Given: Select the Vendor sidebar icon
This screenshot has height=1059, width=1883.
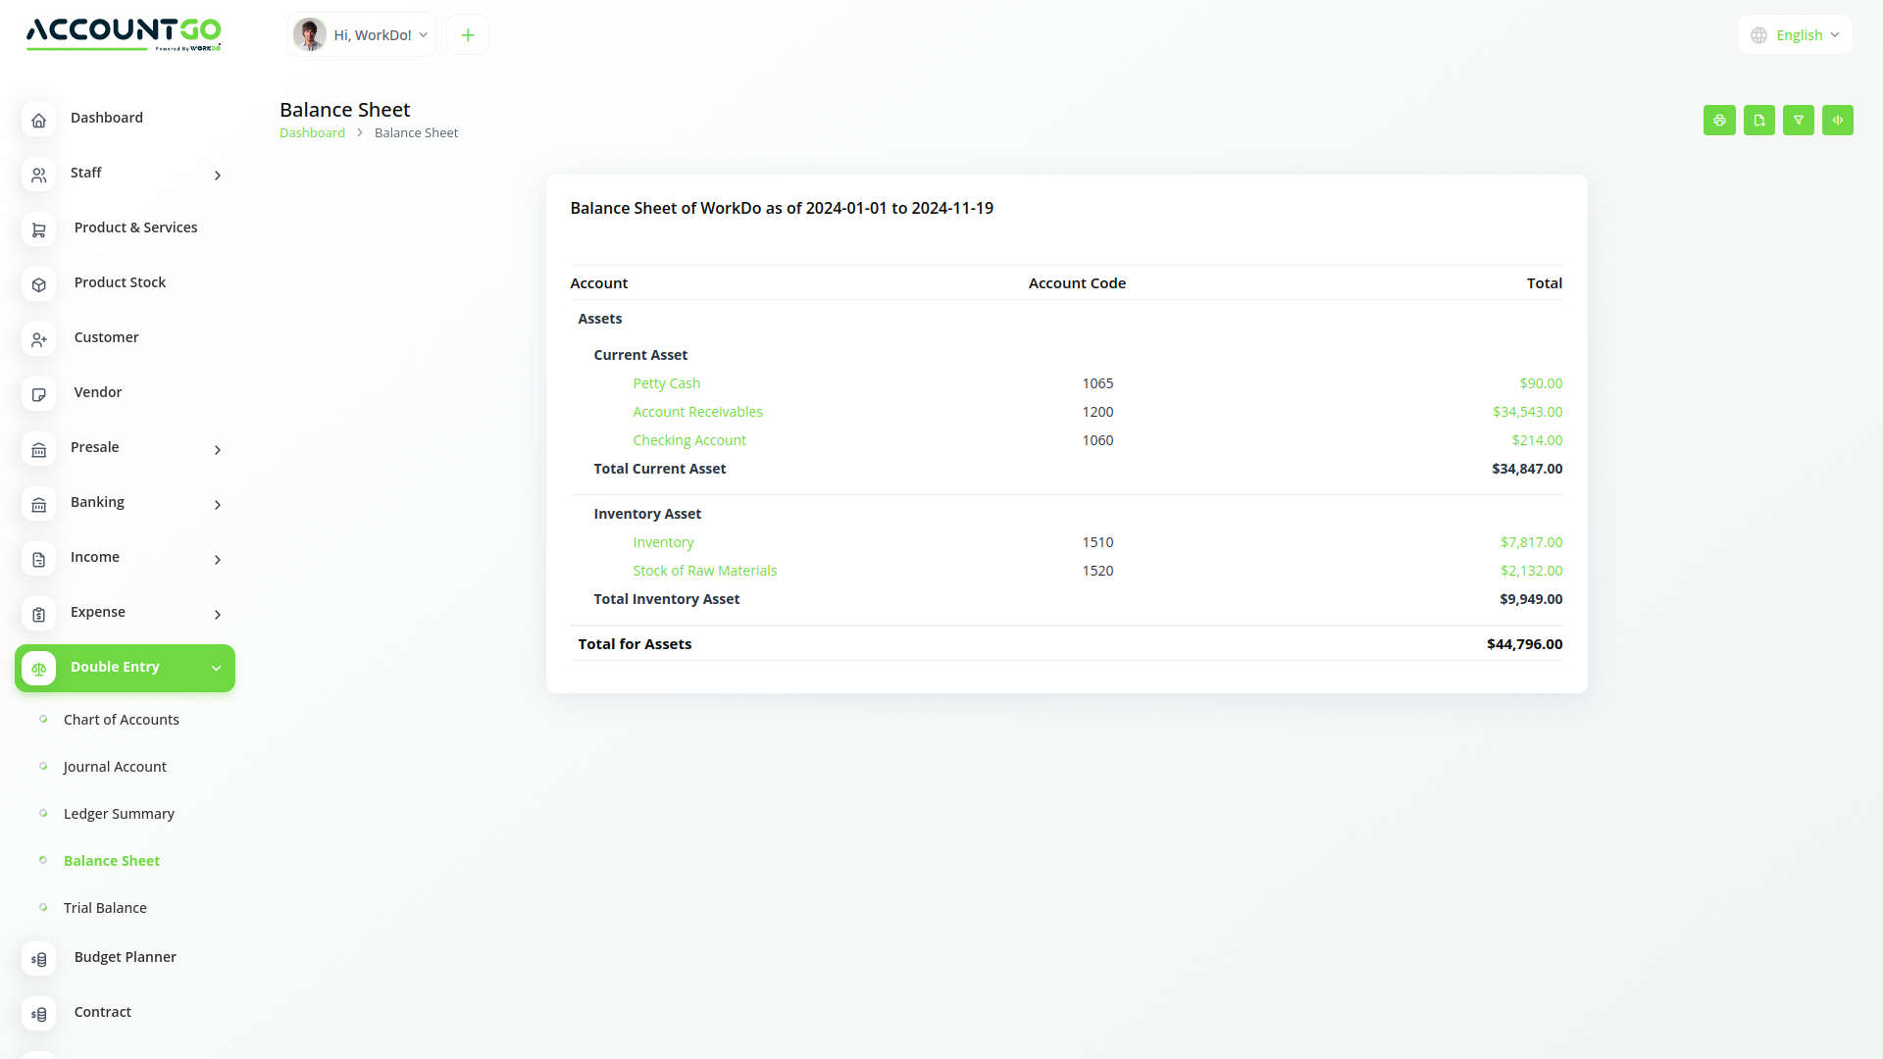Looking at the screenshot, I should pyautogui.click(x=38, y=394).
